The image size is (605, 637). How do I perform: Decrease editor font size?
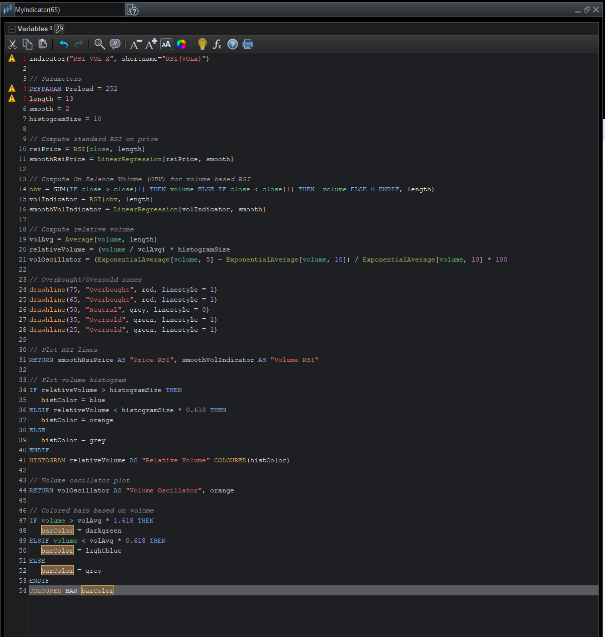coord(136,45)
